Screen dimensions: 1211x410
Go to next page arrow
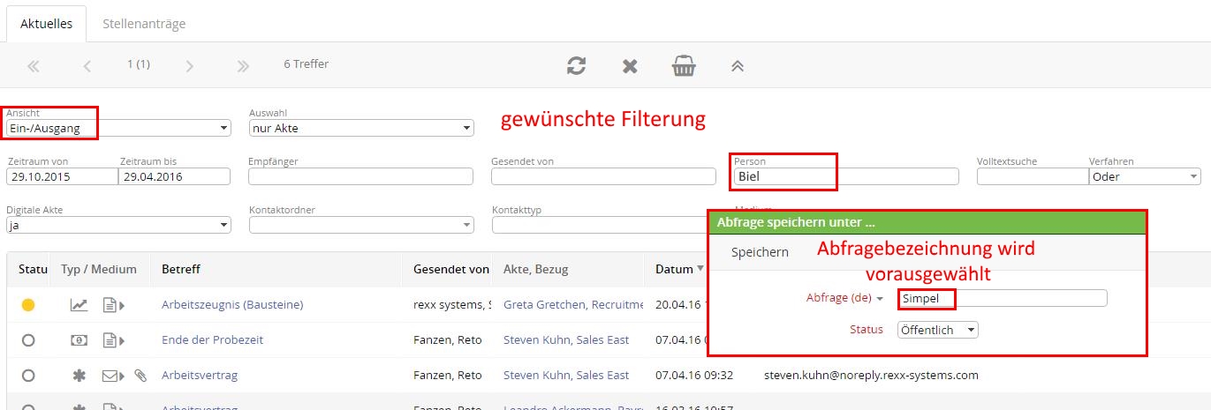190,65
